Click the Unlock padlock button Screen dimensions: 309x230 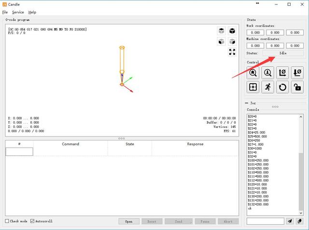click(297, 87)
